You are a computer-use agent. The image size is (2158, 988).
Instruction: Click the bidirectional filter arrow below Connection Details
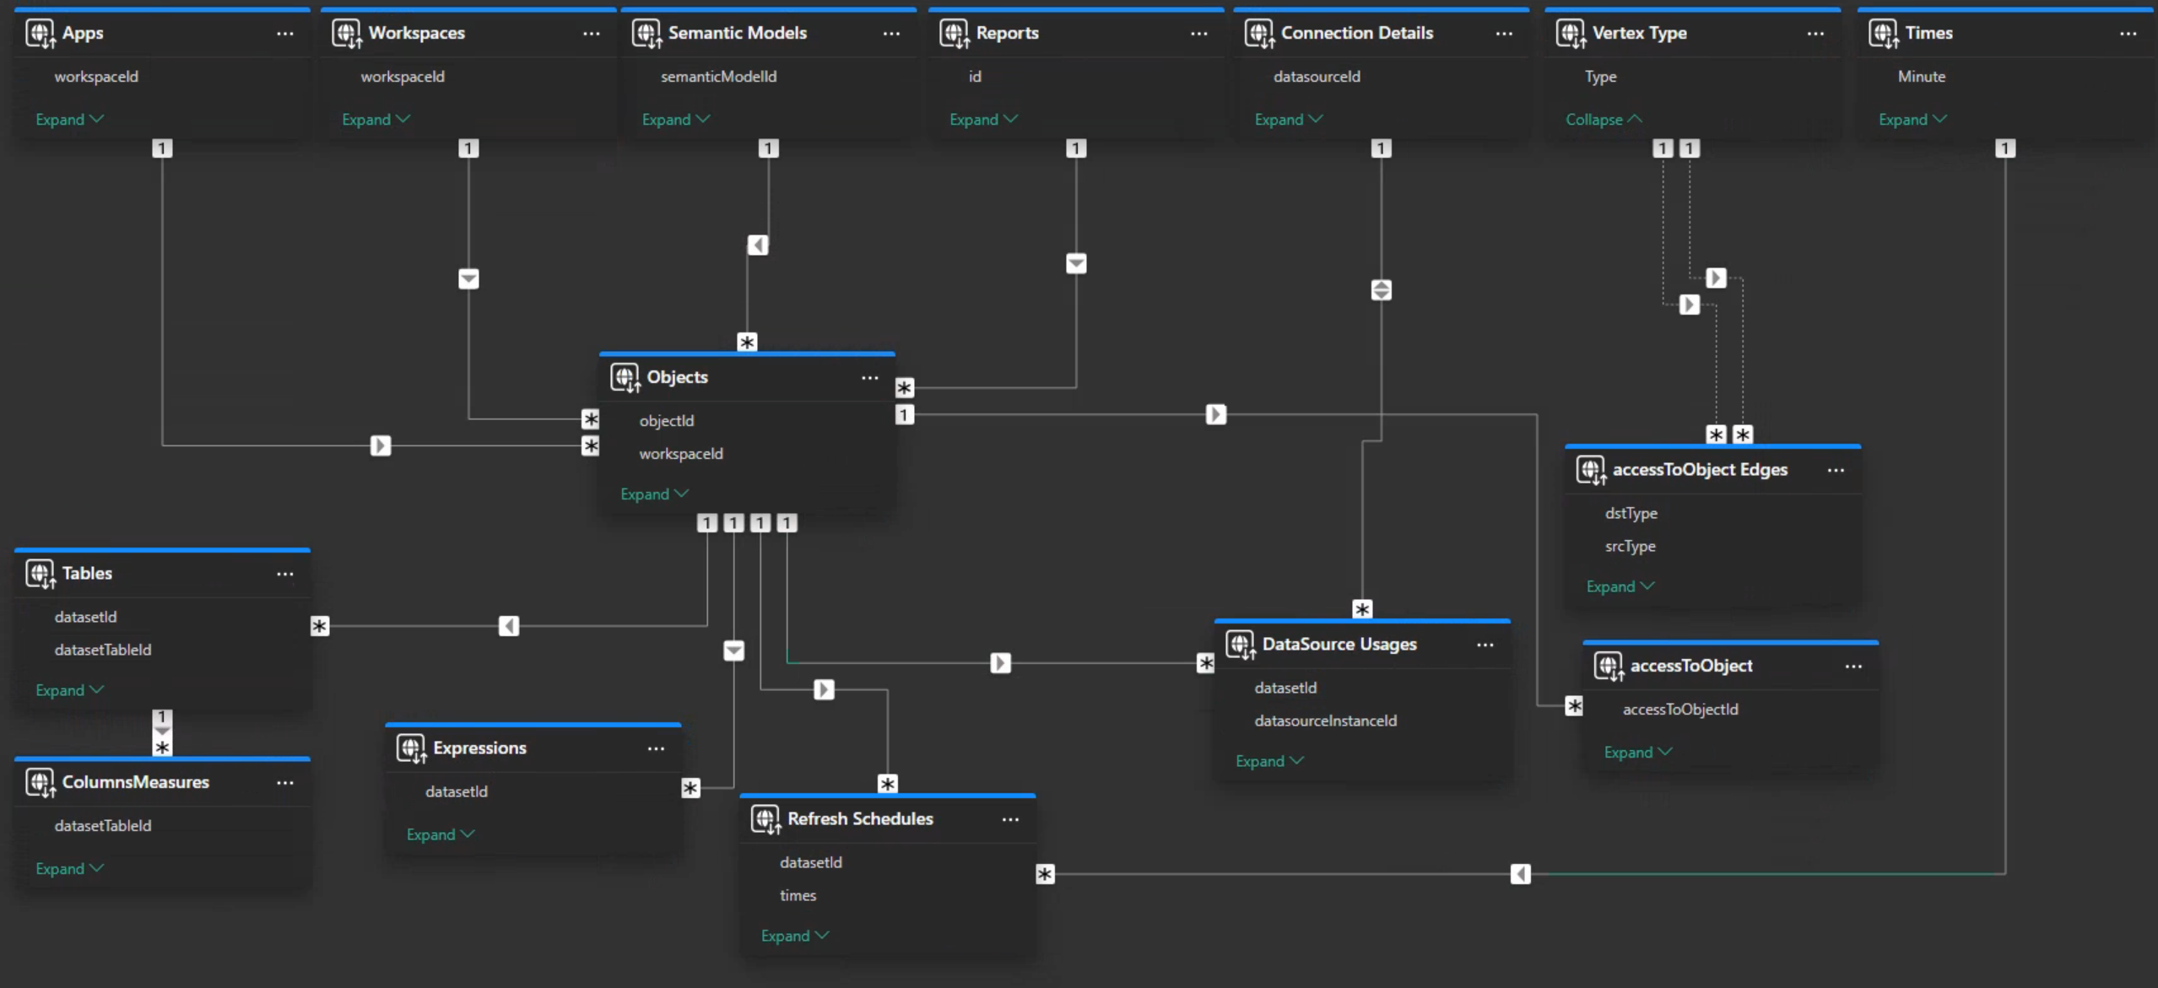point(1381,290)
